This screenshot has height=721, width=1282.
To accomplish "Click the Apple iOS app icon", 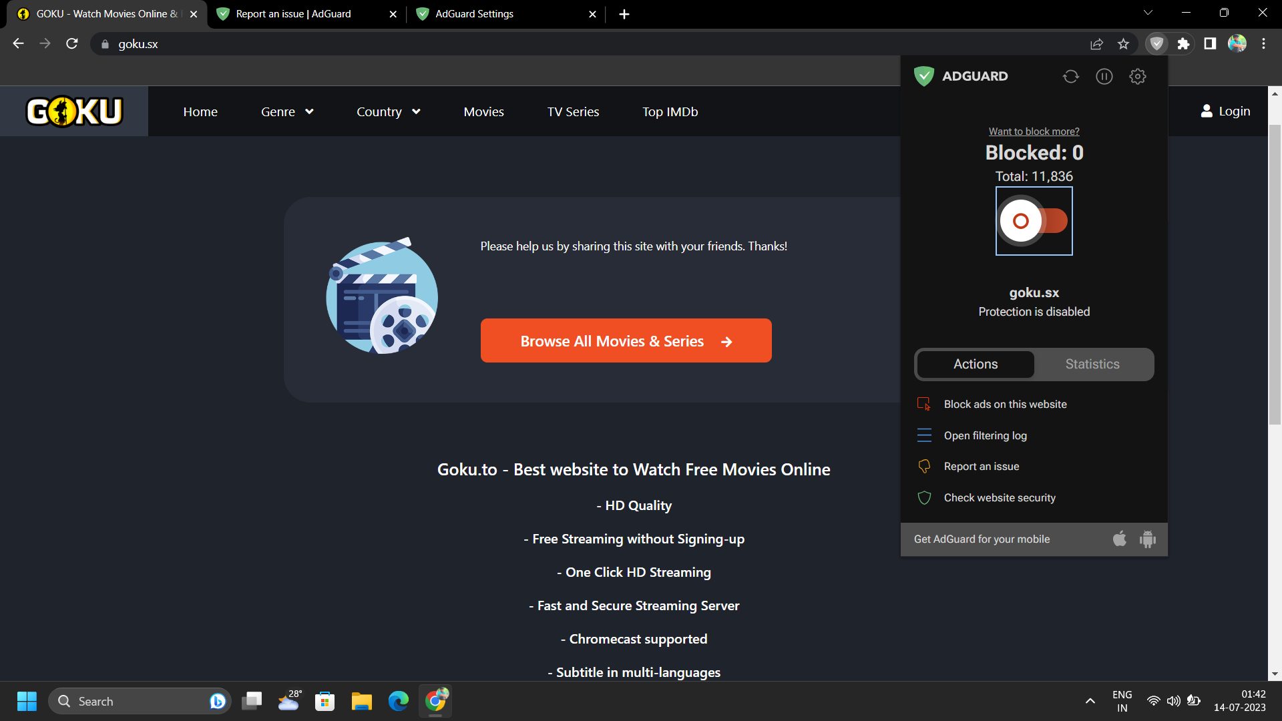I will [x=1120, y=539].
